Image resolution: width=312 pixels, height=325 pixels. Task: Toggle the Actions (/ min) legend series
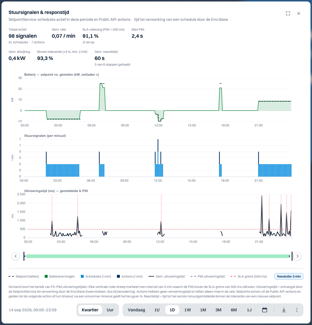point(130,277)
